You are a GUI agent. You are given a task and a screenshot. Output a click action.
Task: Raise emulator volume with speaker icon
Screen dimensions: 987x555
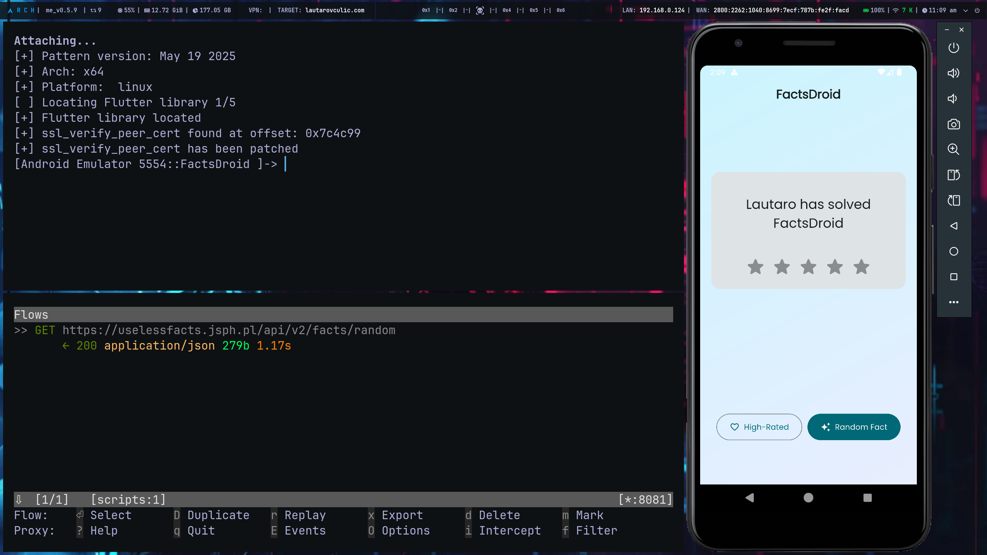953,73
